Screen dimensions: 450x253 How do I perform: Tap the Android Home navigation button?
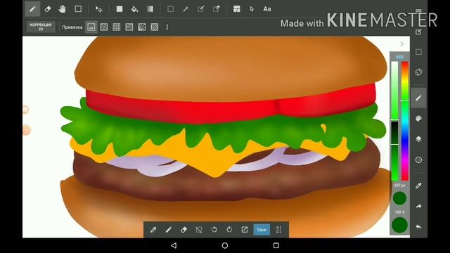pos(225,245)
